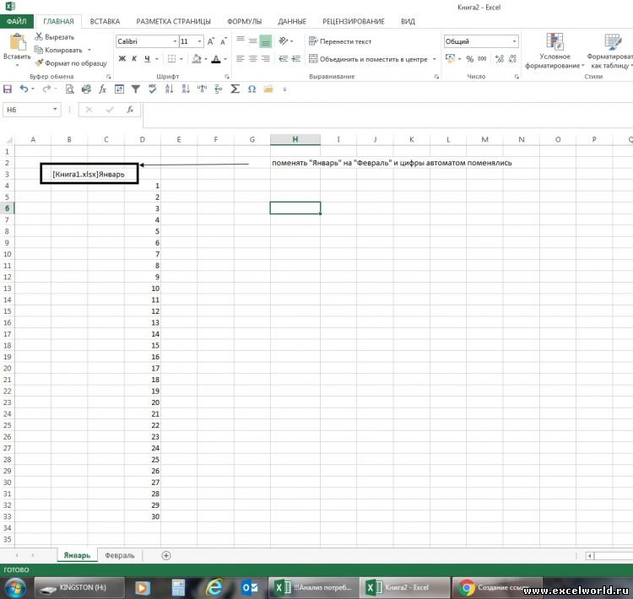
Task: Sort ascending with the А-Я icon
Action: tap(169, 89)
